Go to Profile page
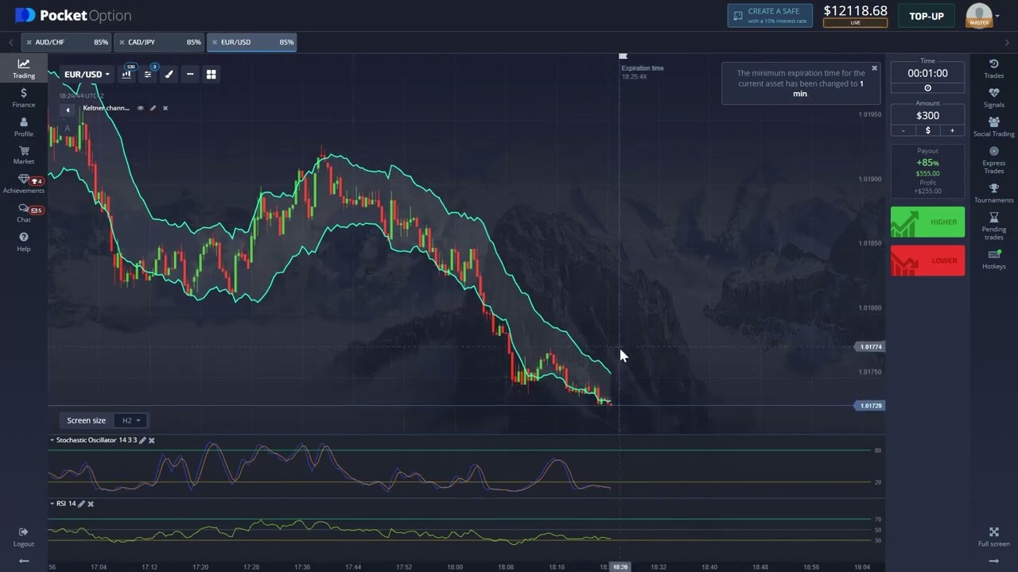 pos(23,126)
